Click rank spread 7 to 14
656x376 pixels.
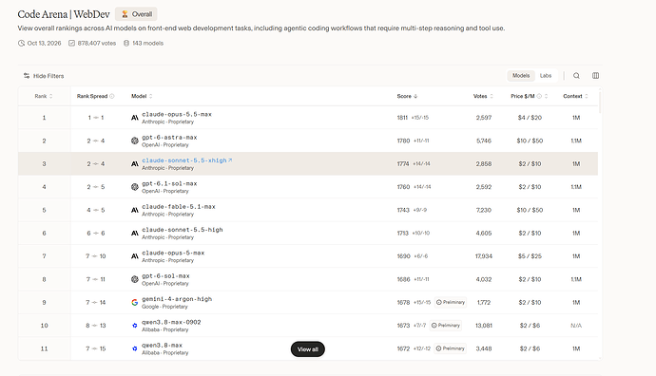pos(96,303)
